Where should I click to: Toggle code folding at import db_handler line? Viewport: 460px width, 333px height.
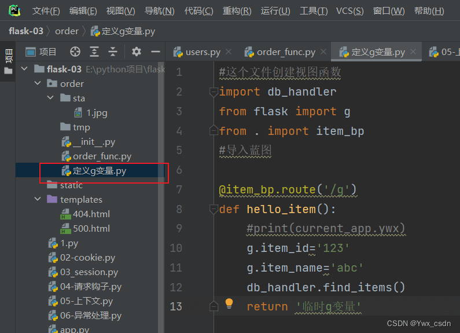[213, 92]
